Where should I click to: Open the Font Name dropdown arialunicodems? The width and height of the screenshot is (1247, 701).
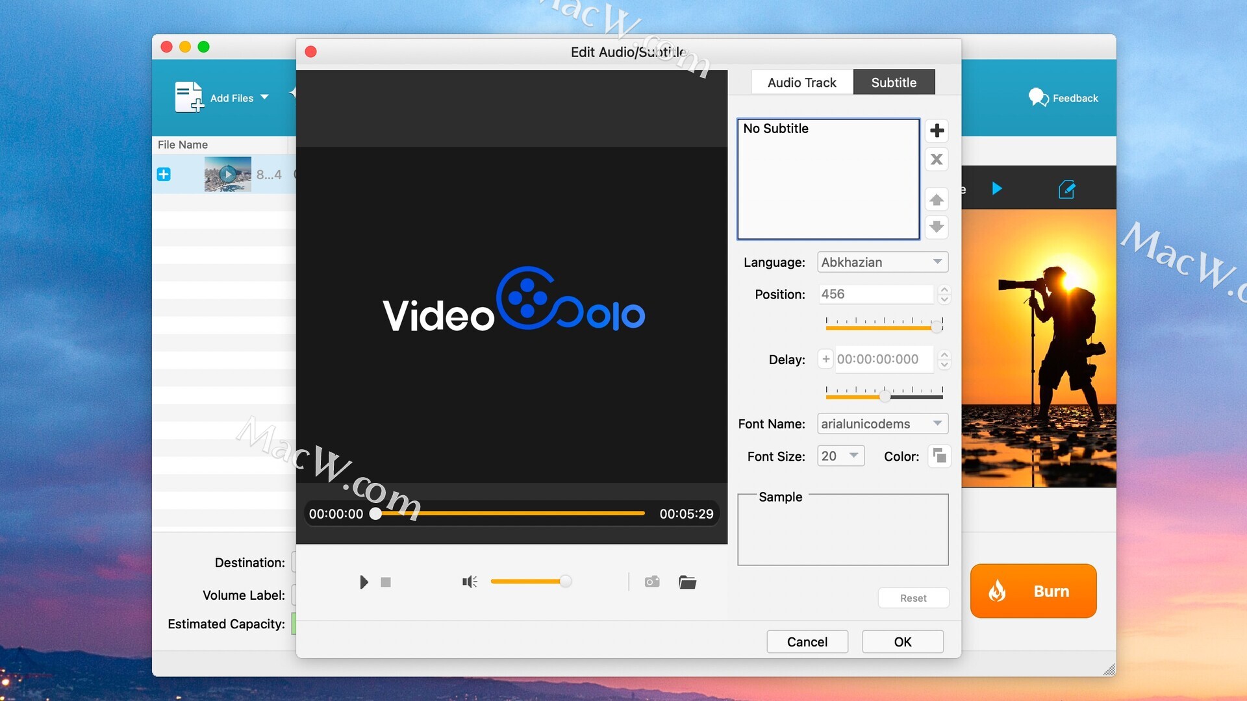point(882,424)
